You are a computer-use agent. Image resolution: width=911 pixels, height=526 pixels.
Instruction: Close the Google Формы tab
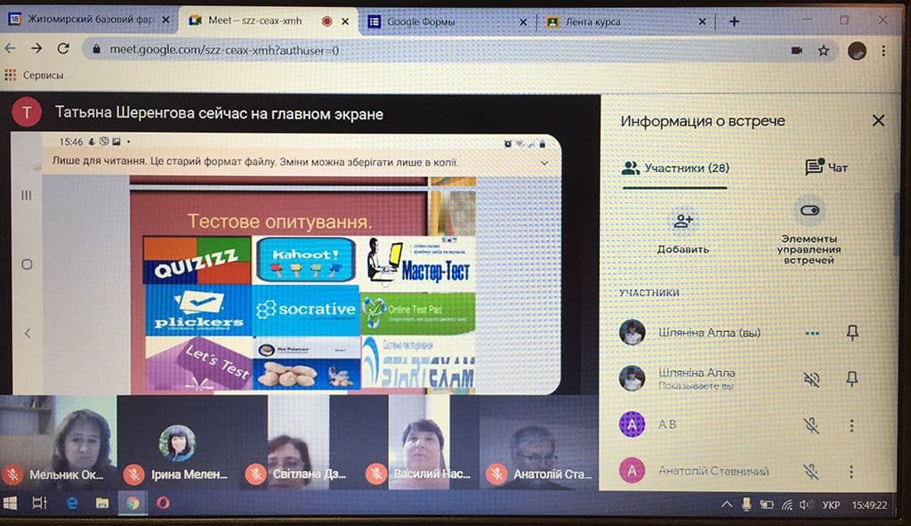pyautogui.click(x=523, y=22)
